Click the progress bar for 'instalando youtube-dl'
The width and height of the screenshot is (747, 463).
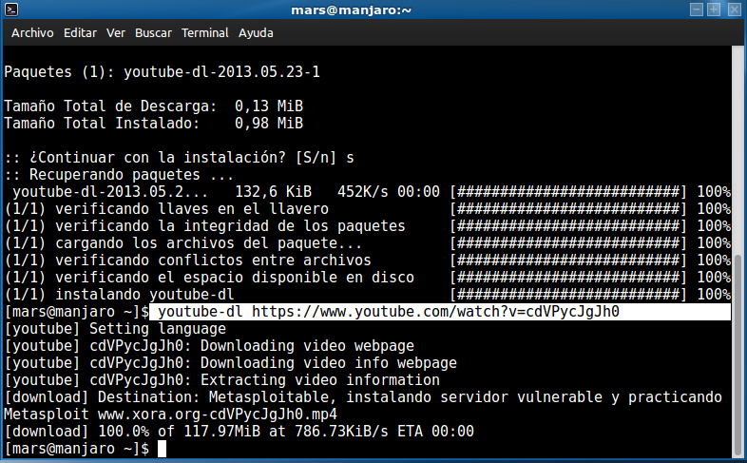click(x=567, y=295)
